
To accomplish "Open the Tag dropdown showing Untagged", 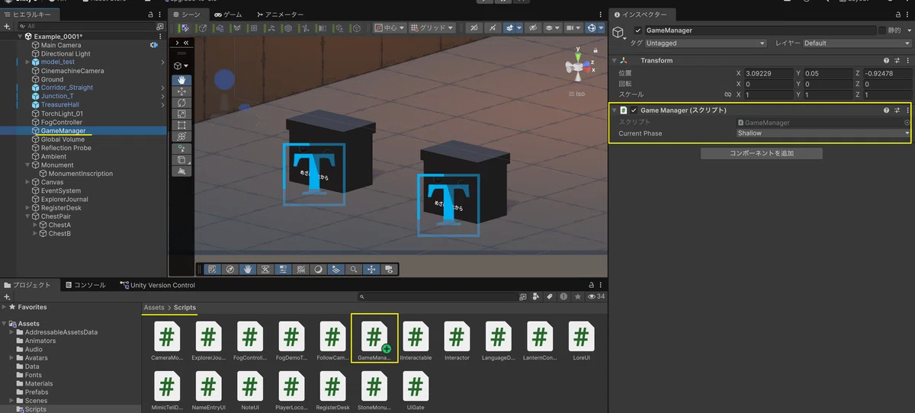I will coord(705,43).
